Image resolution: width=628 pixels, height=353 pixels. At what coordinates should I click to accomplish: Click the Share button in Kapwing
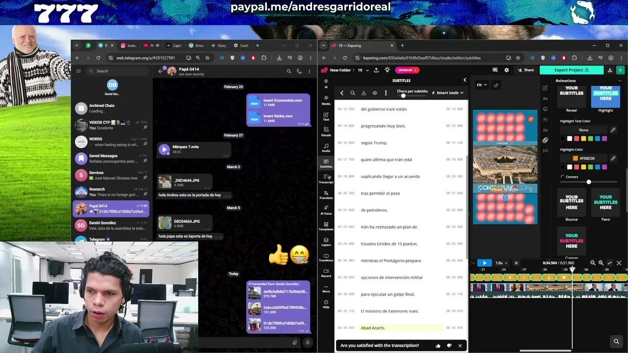pyautogui.click(x=525, y=70)
